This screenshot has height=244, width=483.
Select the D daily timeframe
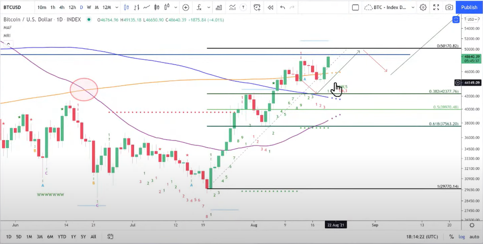coord(81,7)
